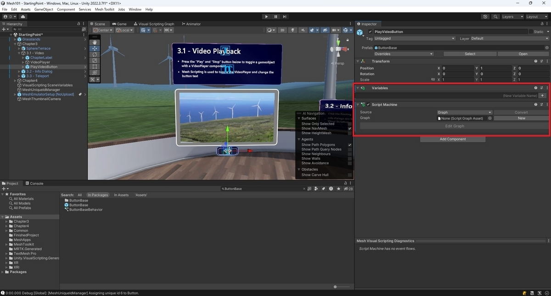The height and width of the screenshot is (296, 551).
Task: Lock the Hierarchy panel
Action: pyautogui.click(x=79, y=24)
